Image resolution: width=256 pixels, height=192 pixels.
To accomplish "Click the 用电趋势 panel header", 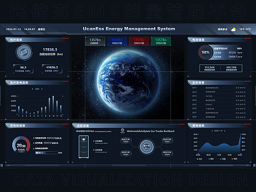I will tap(219, 126).
